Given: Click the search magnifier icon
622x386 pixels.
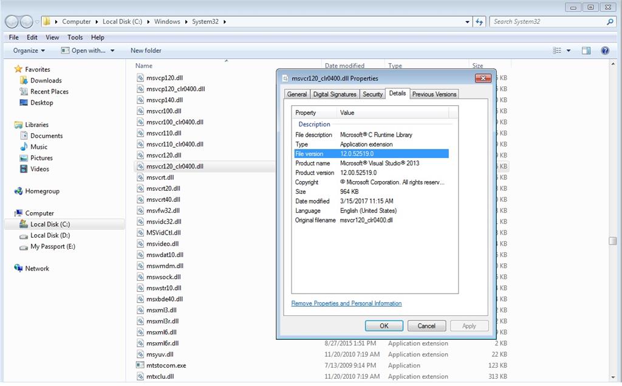Looking at the screenshot, I should pos(610,22).
